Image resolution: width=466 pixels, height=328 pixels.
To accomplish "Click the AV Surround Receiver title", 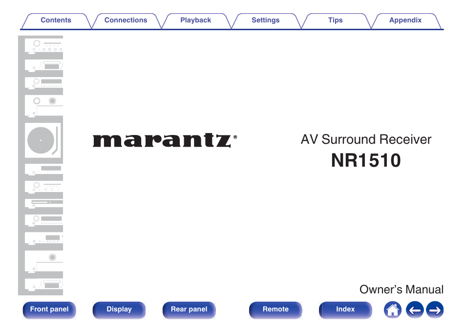I will pos(366,139).
